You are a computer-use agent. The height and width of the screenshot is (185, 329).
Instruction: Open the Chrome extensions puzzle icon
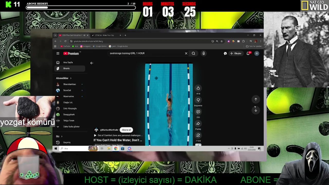[243, 41]
